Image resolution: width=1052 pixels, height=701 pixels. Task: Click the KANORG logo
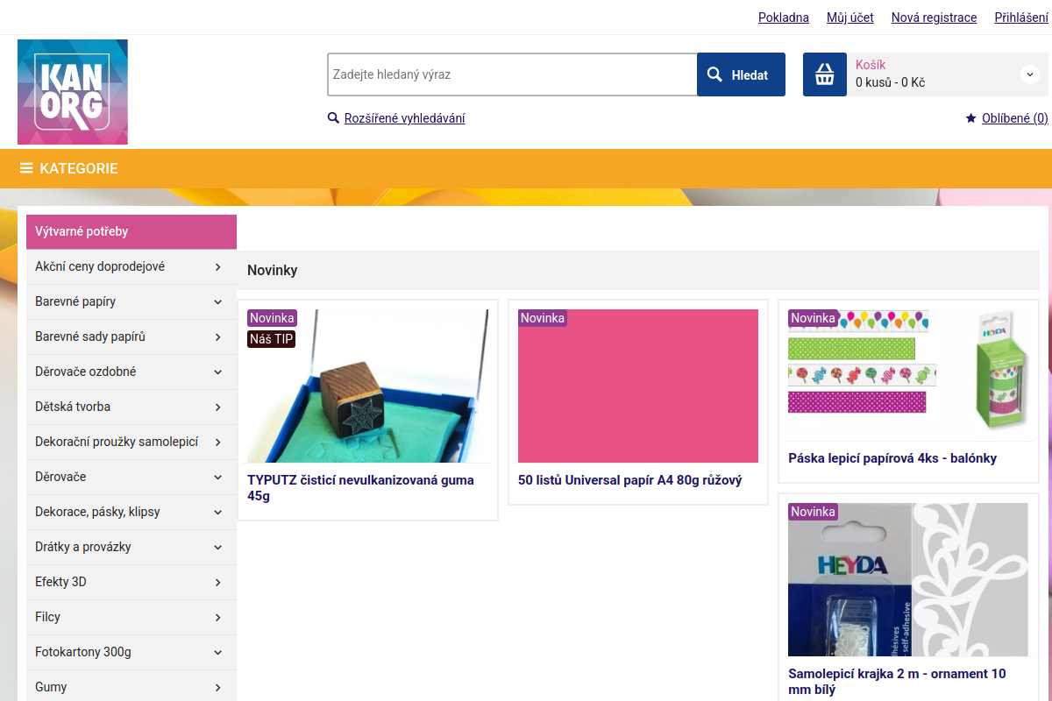click(73, 92)
